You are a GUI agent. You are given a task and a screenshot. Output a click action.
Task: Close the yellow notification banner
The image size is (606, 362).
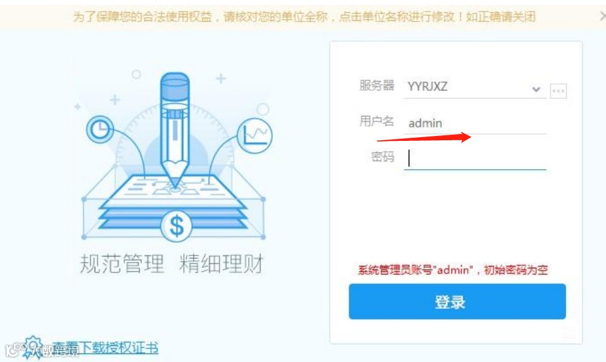click(602, 16)
